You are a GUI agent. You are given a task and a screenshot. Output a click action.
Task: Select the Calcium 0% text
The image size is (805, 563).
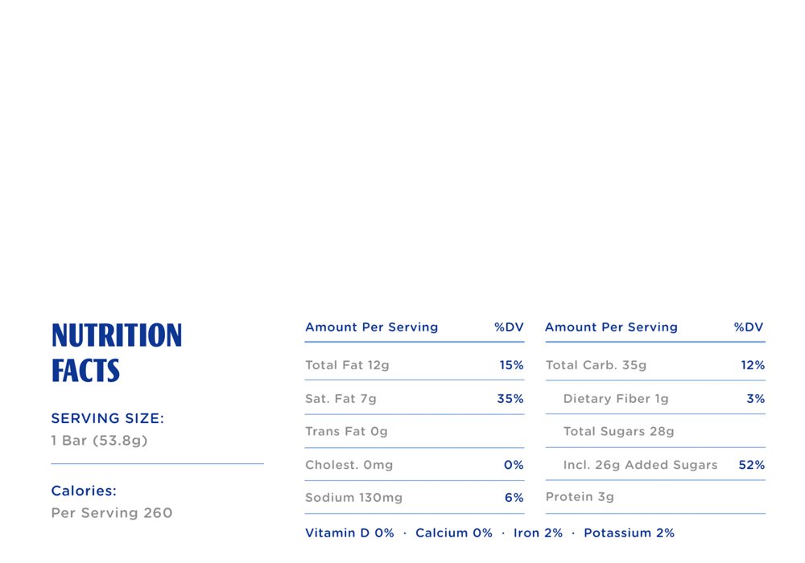click(453, 533)
